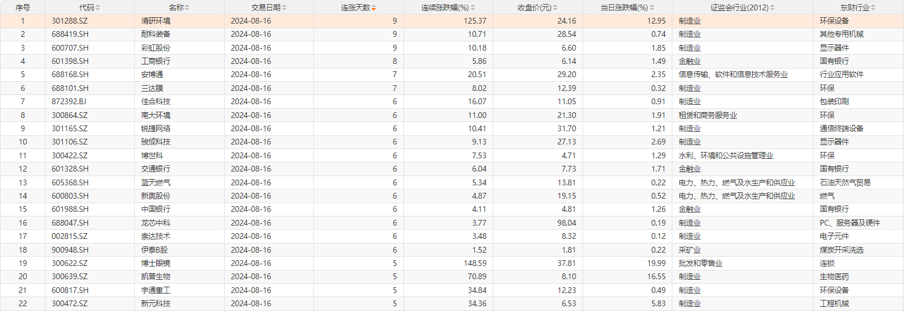Select stock name 清研环境
The height and width of the screenshot is (312, 904).
click(156, 21)
